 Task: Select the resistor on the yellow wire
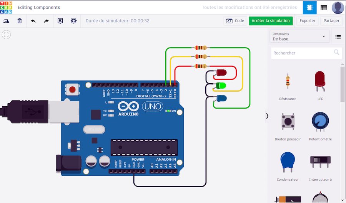click(x=200, y=56)
